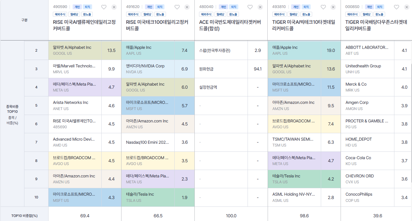Click 개인 tag under 493810
The image size is (412, 221).
(x=296, y=7)
